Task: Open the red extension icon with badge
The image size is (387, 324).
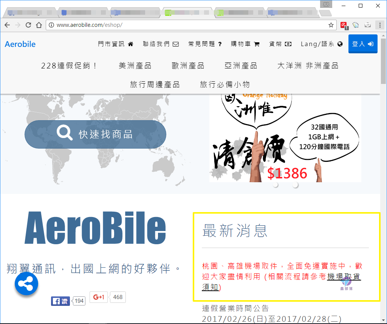Action: click(x=344, y=25)
